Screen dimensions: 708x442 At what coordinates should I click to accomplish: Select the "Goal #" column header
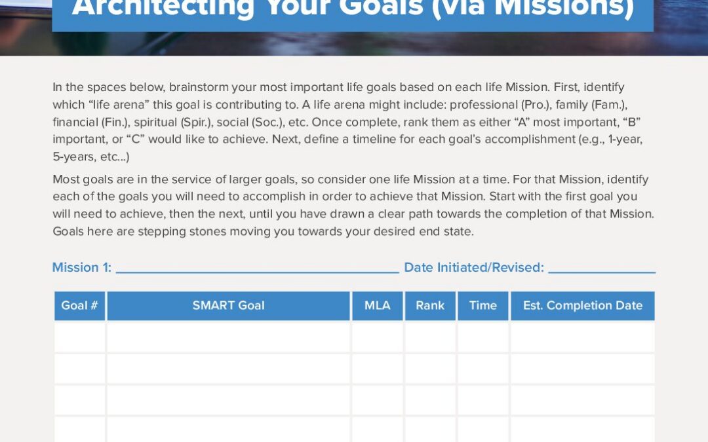[x=79, y=306]
